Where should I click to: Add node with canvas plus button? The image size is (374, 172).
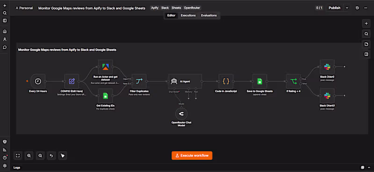(x=366, y=24)
